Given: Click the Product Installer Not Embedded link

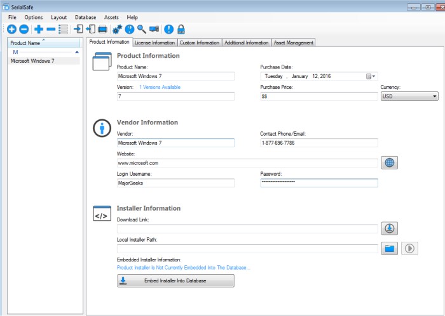Looking at the screenshot, I should coord(183,268).
